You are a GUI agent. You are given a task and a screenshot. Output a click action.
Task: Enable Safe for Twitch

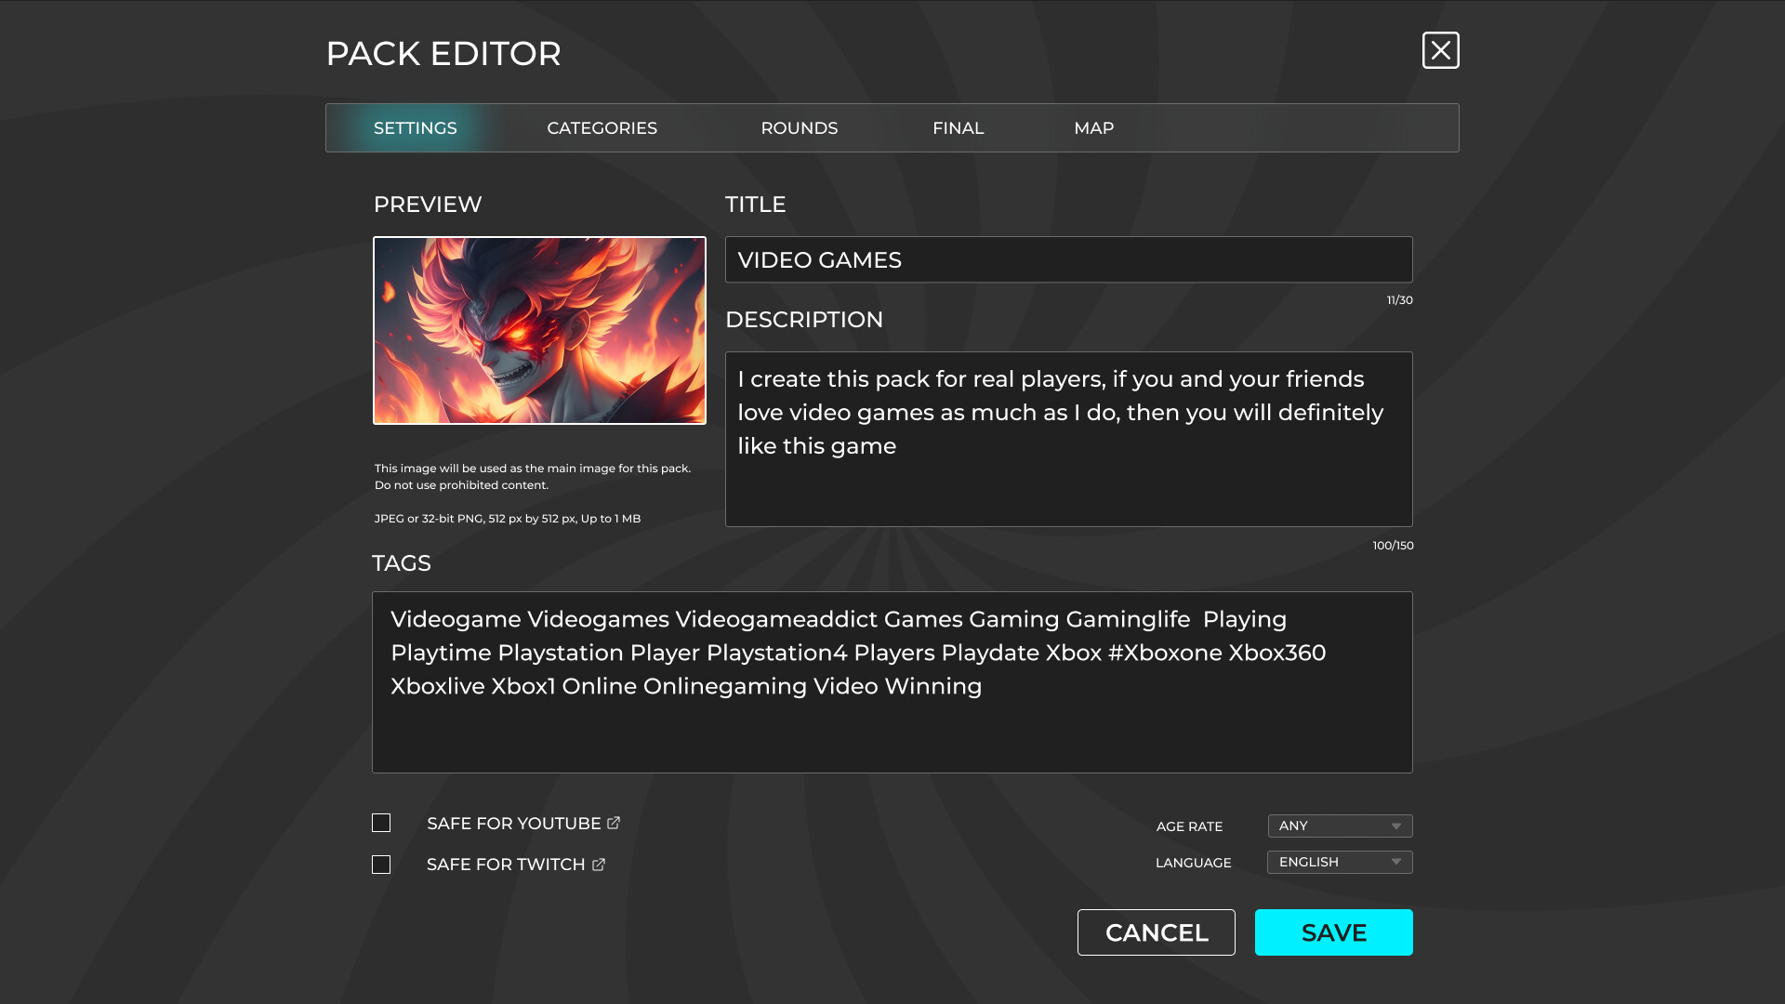[x=381, y=864]
